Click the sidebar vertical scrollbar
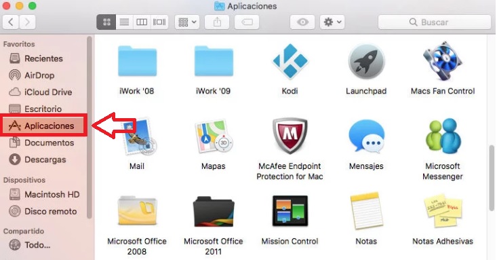497x260 pixels. (90, 127)
